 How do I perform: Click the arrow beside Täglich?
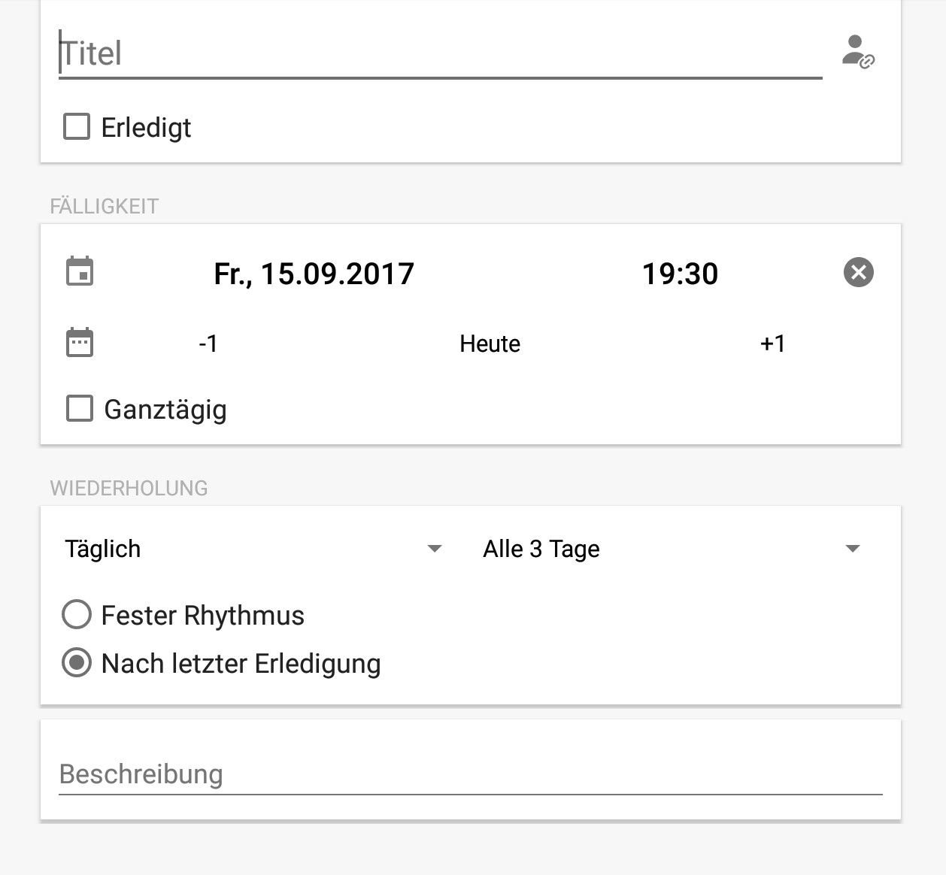[434, 549]
